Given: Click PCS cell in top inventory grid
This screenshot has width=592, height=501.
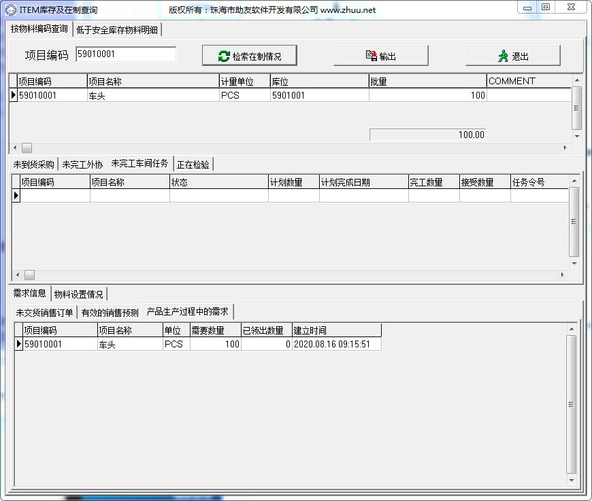Looking at the screenshot, I should [245, 95].
